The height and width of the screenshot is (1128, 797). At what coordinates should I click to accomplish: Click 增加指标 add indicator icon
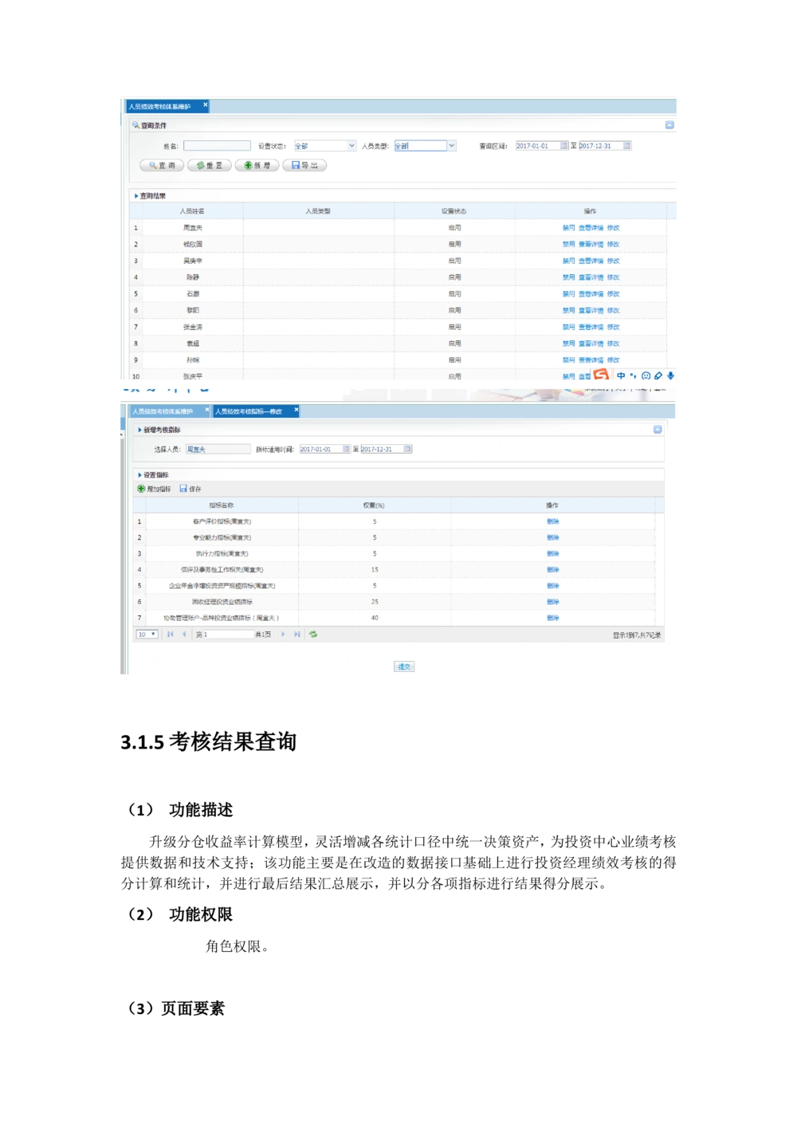click(142, 489)
